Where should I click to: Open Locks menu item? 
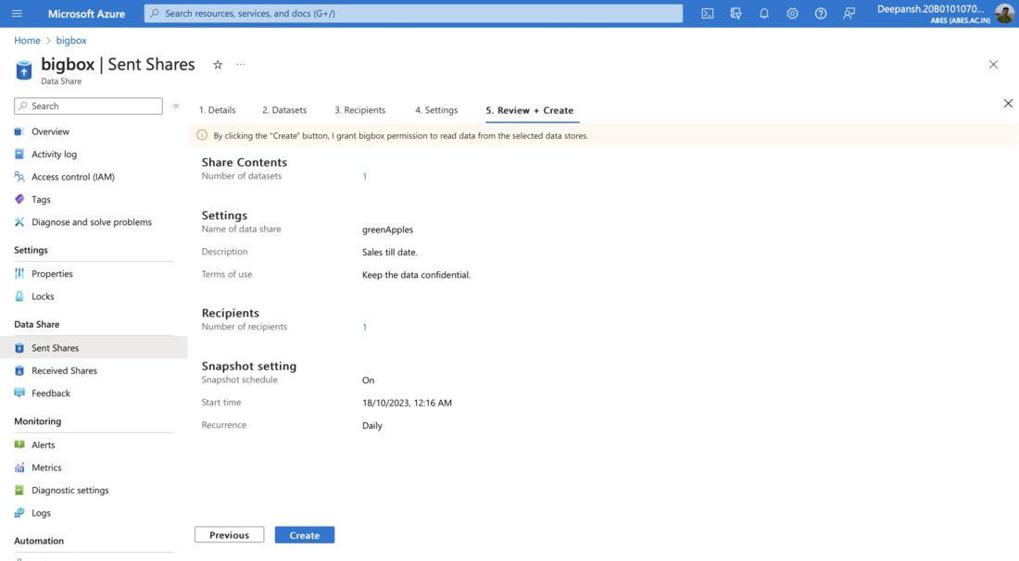coord(43,296)
